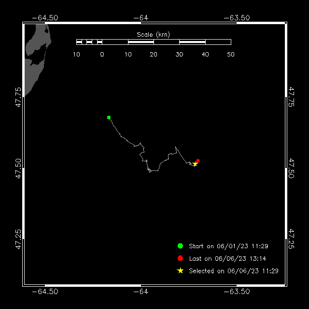The height and width of the screenshot is (309, 309).
Task: Click the drift track line's sharp peak
Action: click(x=176, y=147)
